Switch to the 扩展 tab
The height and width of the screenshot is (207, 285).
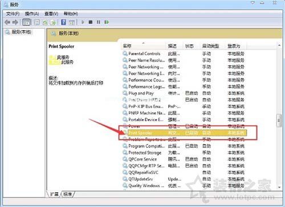[54, 194]
